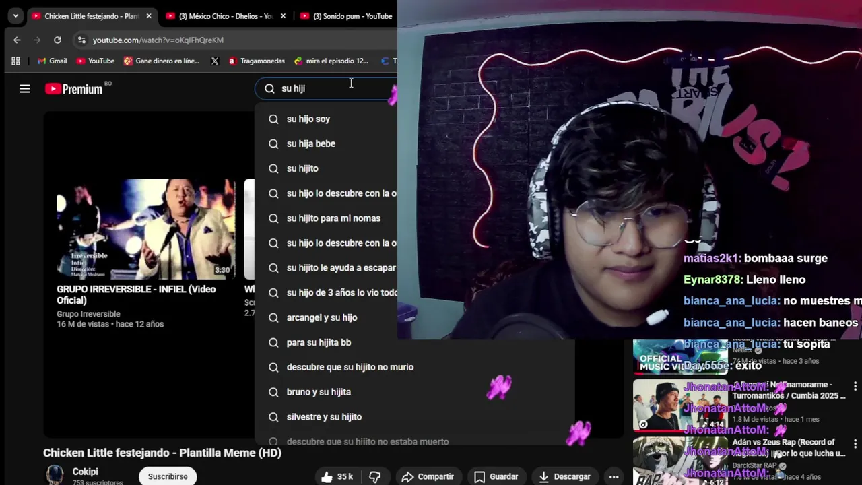The height and width of the screenshot is (485, 862).
Task: Open Grupo Irreversible INFIEL video thumbnail
Action: point(145,229)
